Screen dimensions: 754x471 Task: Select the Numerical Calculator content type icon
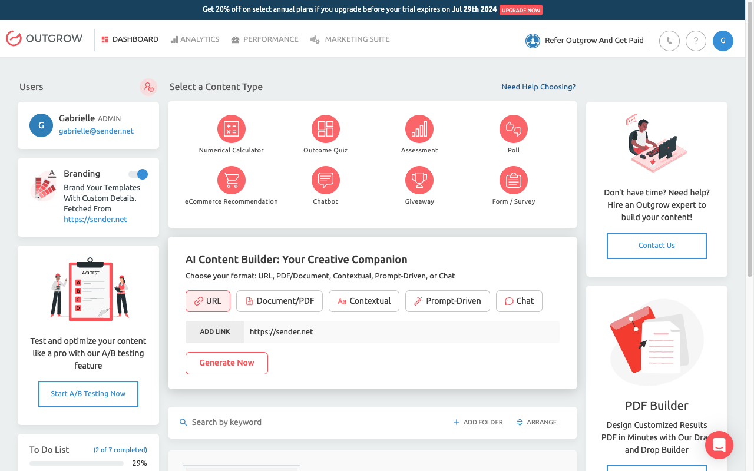point(232,129)
